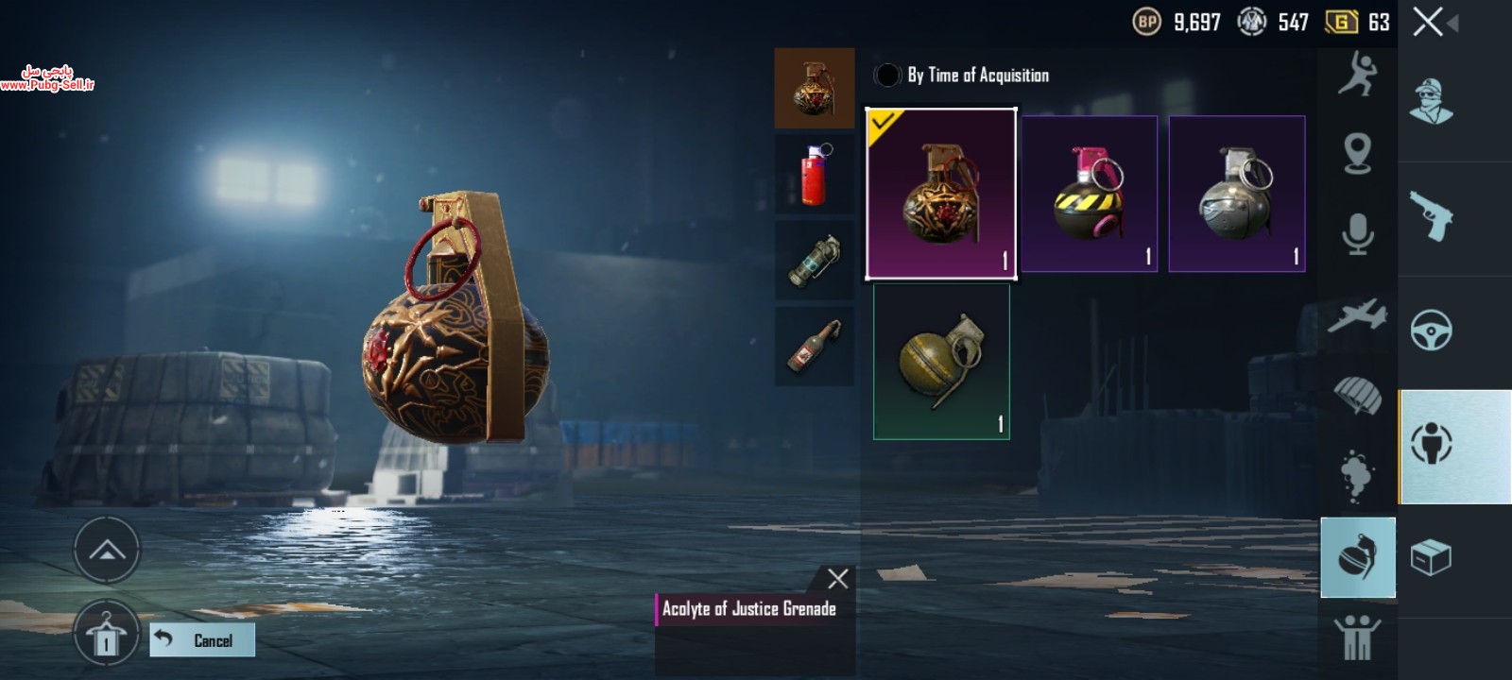Image resolution: width=1512 pixels, height=680 pixels.
Task: Select the default olive green grenade
Action: 941,362
